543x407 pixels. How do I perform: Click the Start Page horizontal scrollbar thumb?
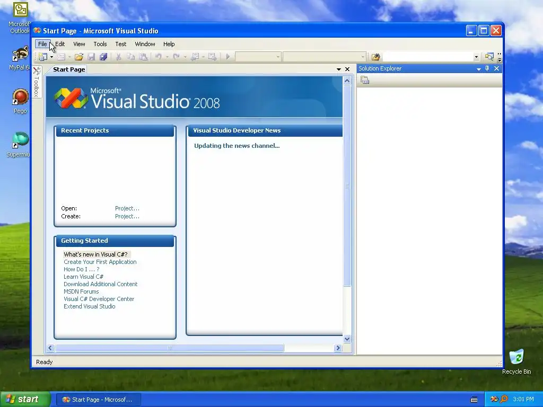[170, 348]
